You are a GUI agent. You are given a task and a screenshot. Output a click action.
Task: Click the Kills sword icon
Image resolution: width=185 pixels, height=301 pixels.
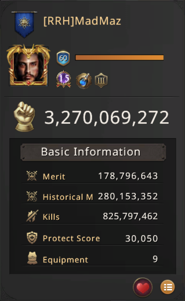click(32, 216)
